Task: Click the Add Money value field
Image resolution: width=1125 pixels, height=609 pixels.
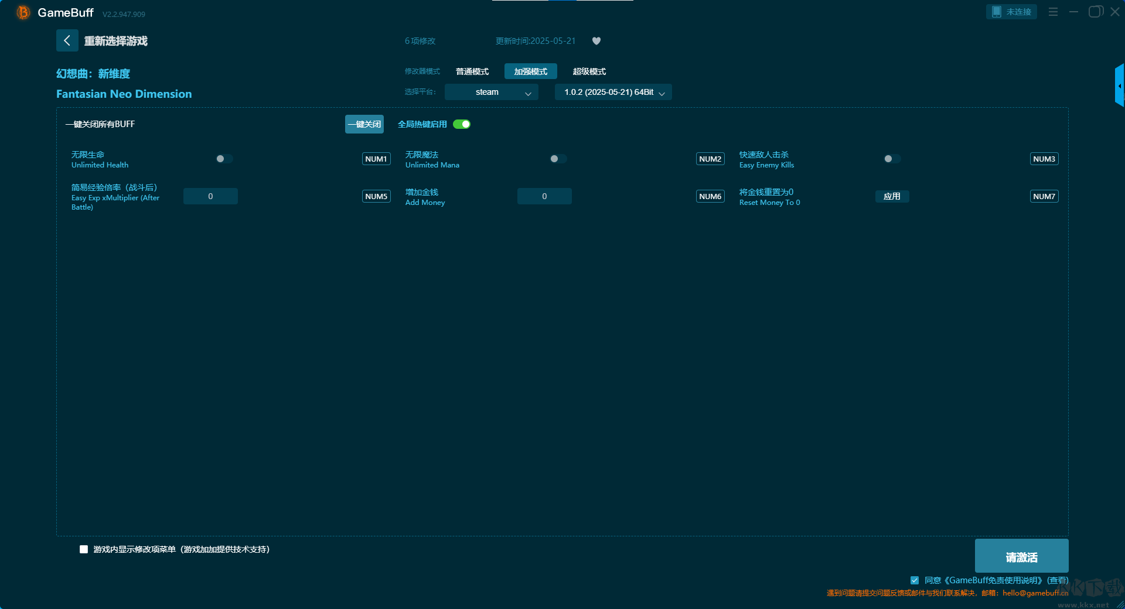Action: click(x=544, y=196)
